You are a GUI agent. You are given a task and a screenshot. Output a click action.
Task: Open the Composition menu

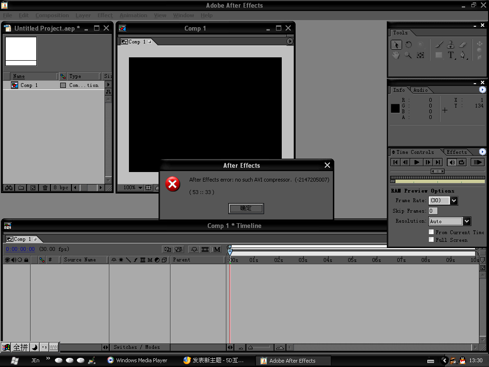pos(52,15)
